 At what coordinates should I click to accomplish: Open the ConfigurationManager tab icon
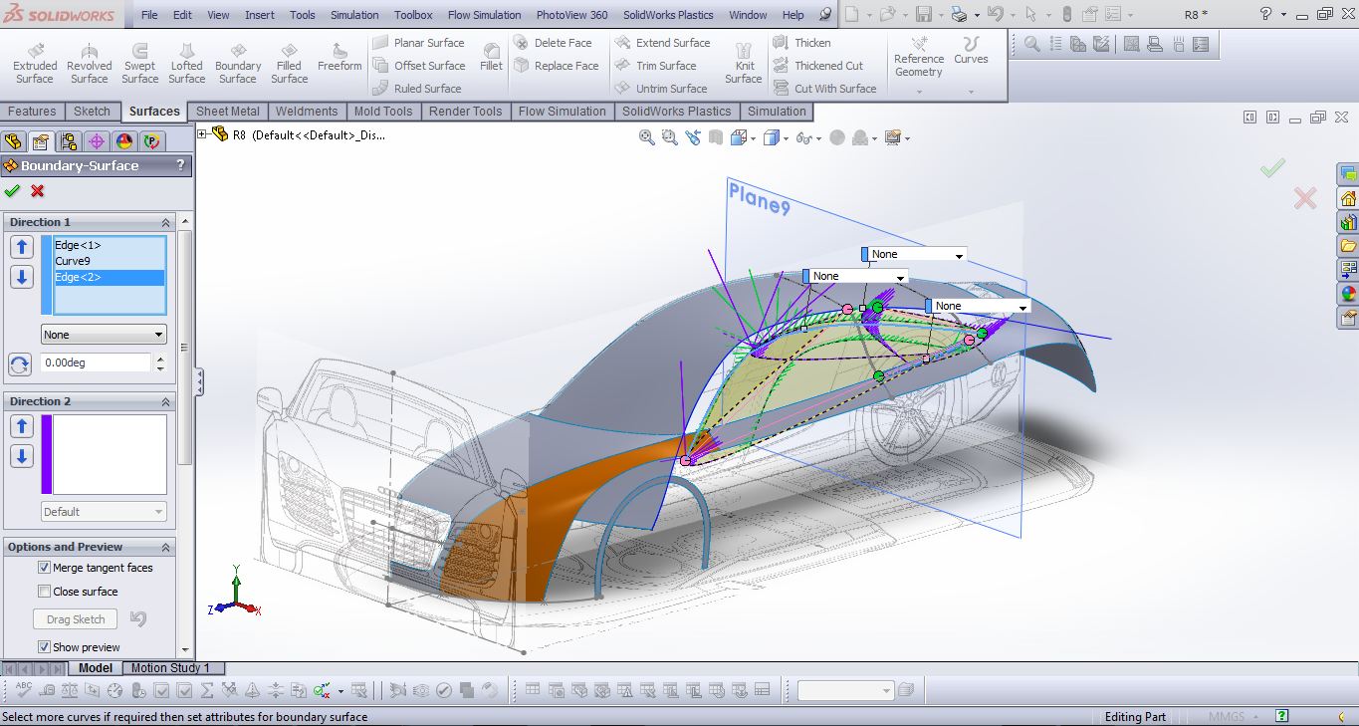tap(68, 141)
